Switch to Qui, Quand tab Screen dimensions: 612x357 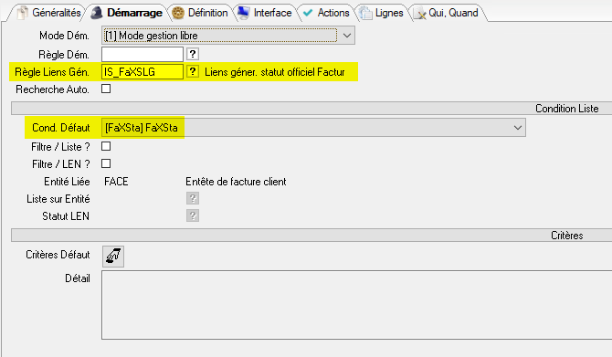point(448,13)
